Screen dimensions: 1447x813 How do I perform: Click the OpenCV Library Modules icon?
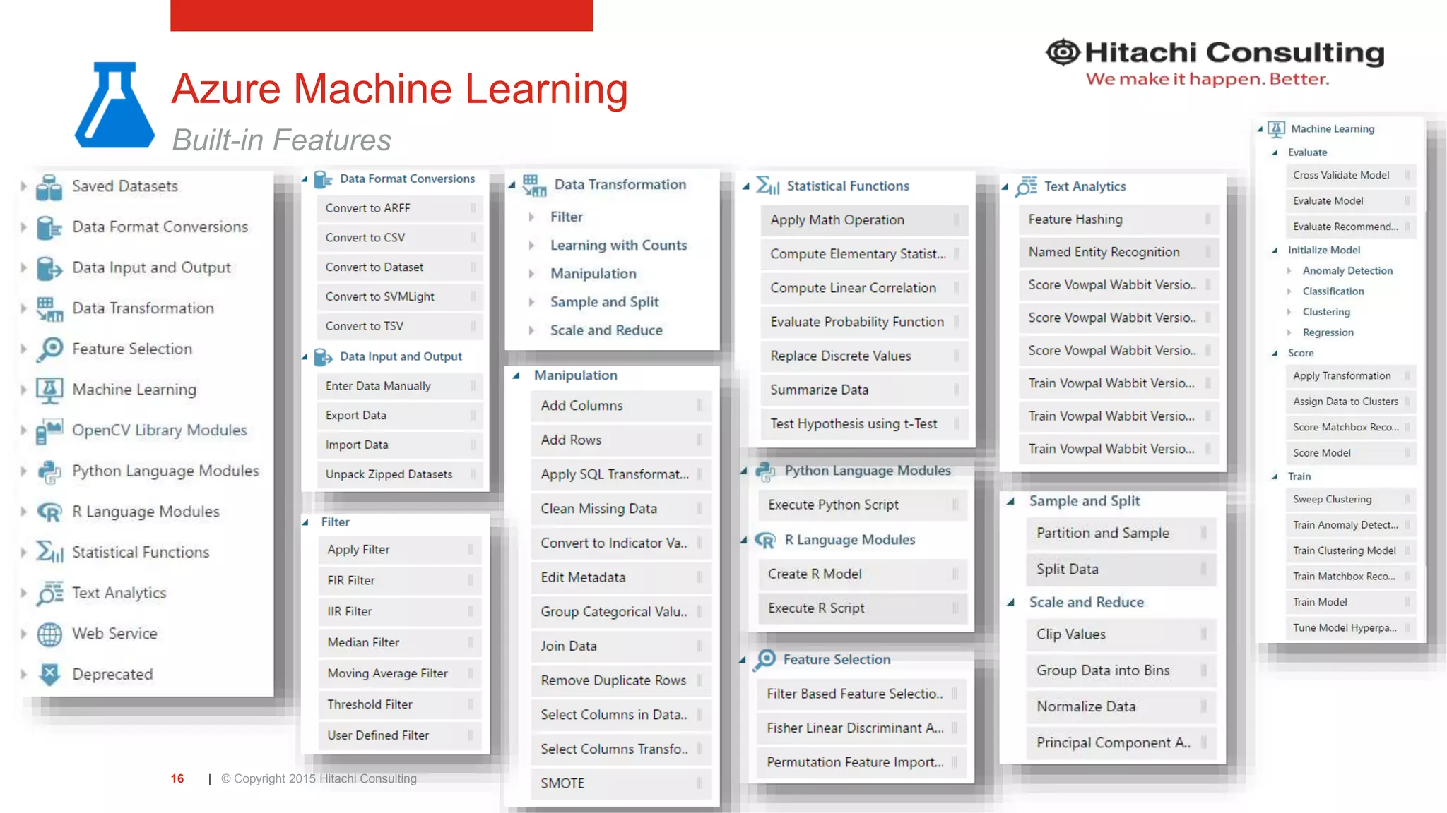[49, 430]
